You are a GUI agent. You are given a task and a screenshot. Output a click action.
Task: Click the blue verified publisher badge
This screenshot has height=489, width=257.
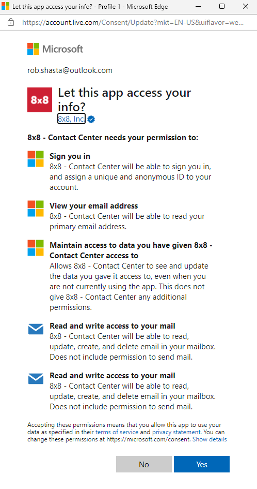91,119
